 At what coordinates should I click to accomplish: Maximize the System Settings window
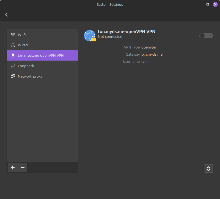[x=208, y=4]
